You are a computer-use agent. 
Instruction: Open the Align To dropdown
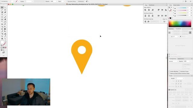pos(164,22)
